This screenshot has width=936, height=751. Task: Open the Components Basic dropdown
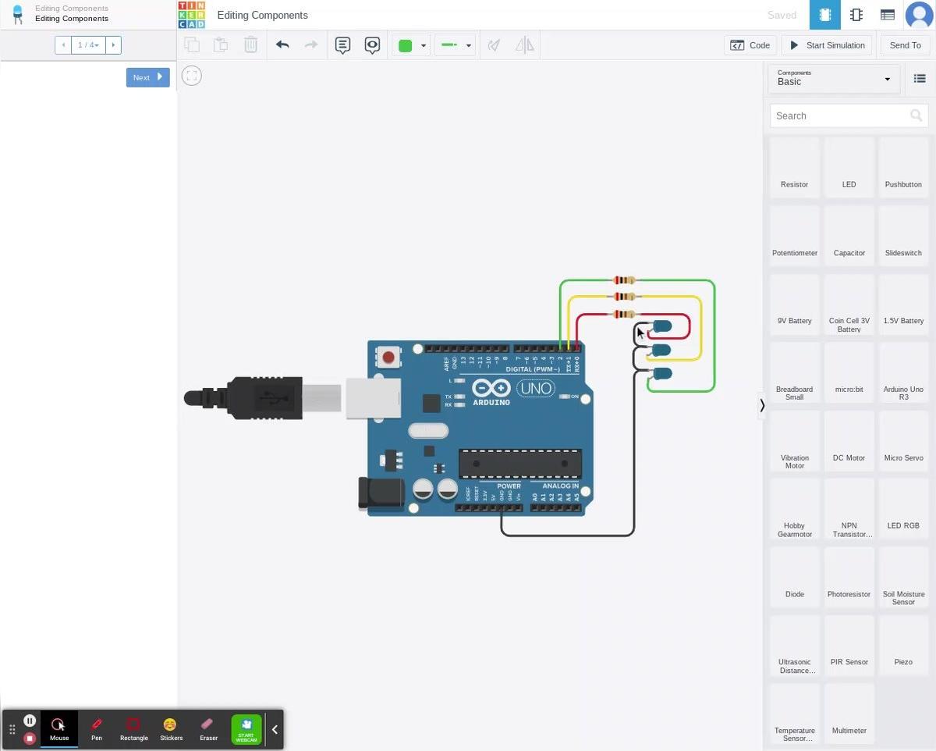[834, 78]
